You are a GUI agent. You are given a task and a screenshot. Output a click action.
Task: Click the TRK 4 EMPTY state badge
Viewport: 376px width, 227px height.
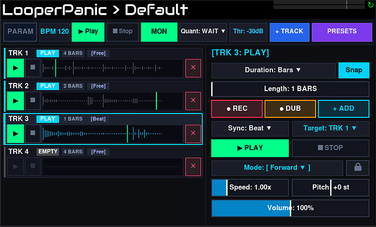click(47, 152)
